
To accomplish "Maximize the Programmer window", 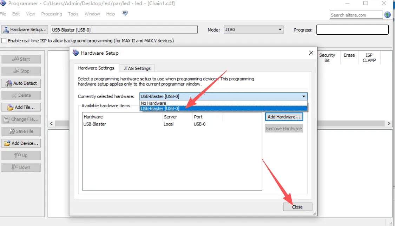I will [366, 3].
